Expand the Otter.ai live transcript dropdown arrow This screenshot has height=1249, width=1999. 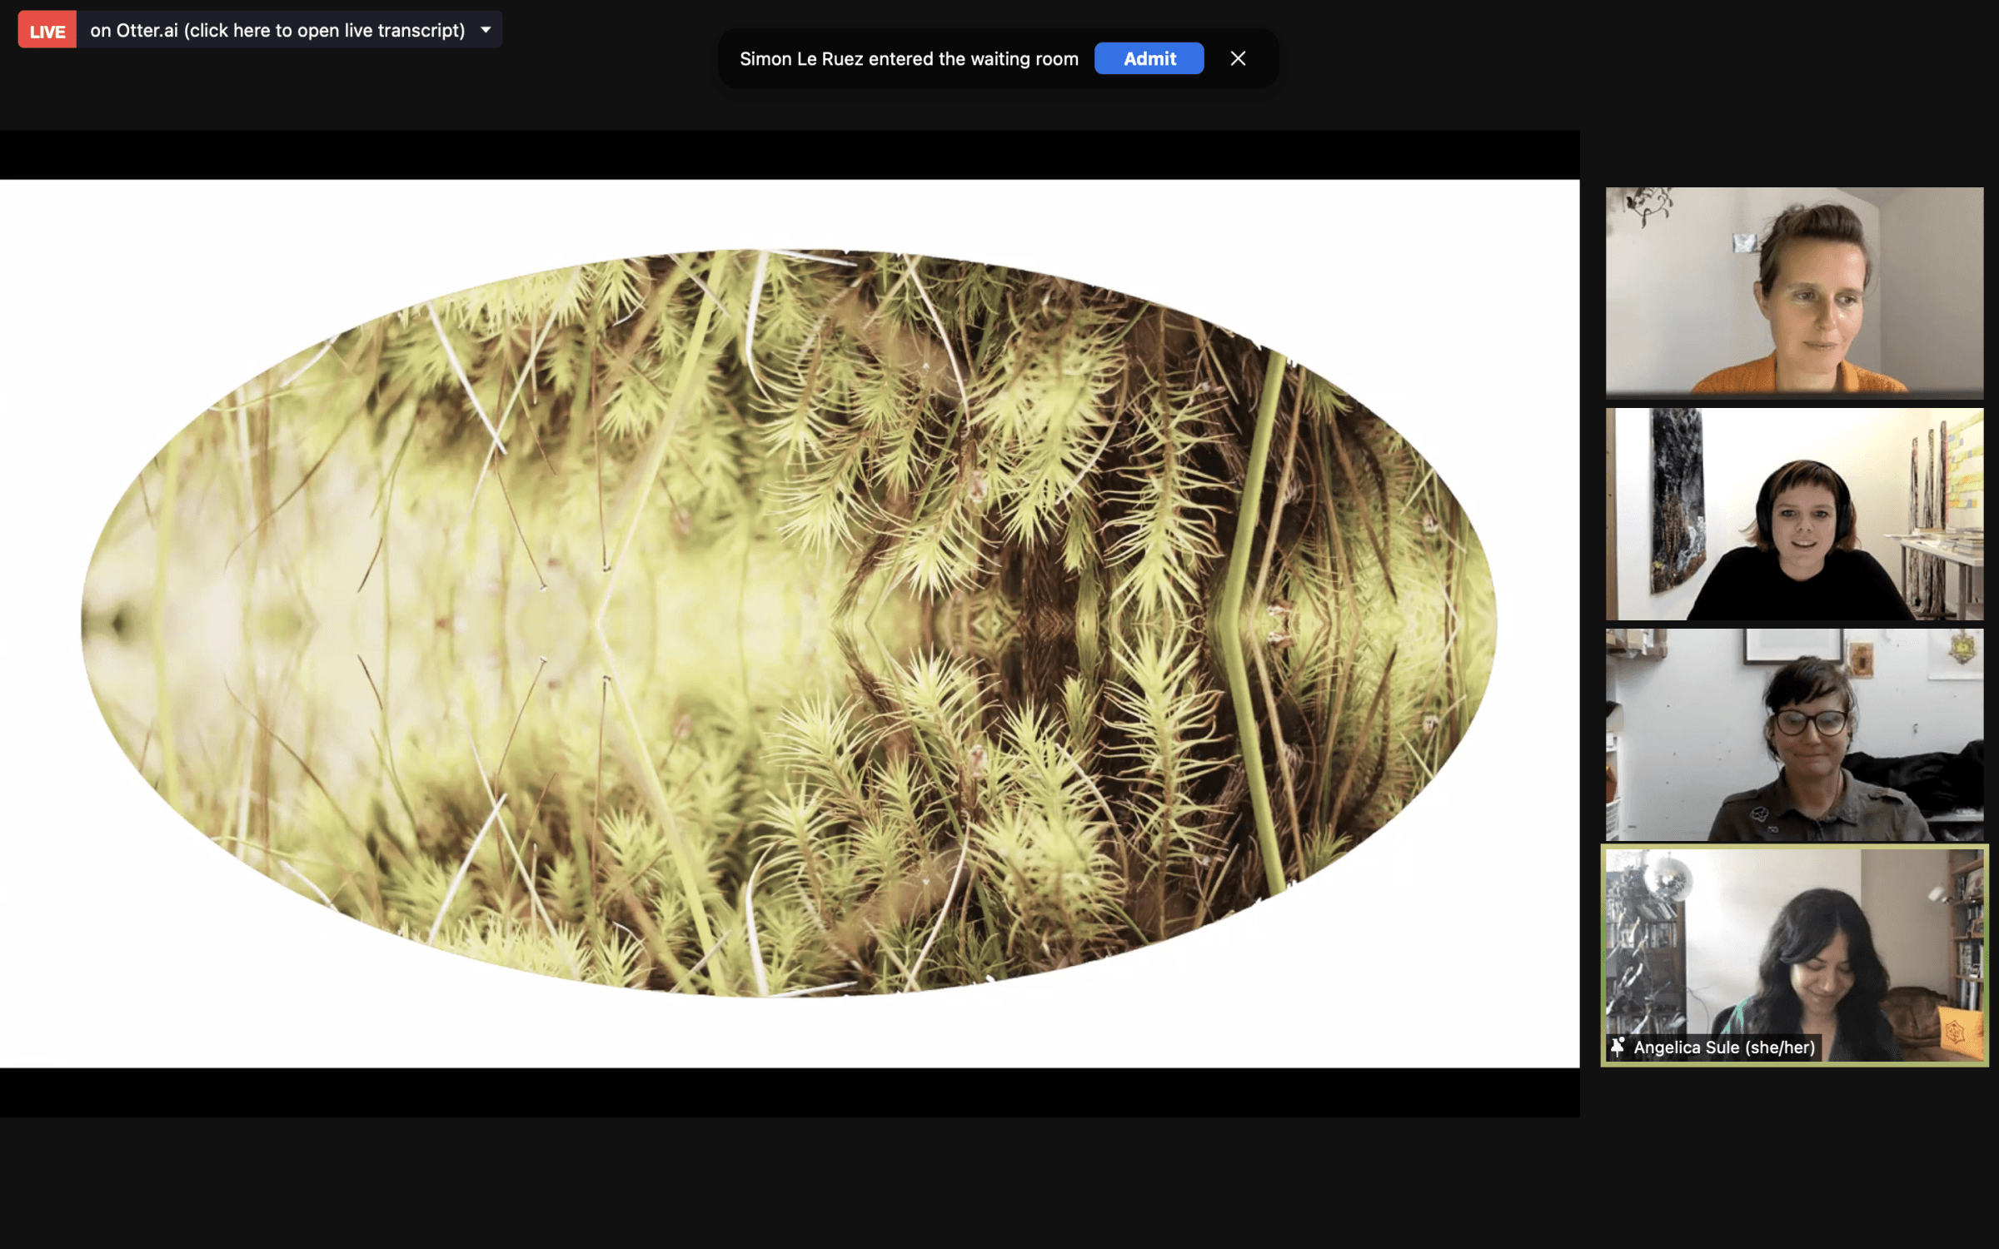tap(486, 30)
